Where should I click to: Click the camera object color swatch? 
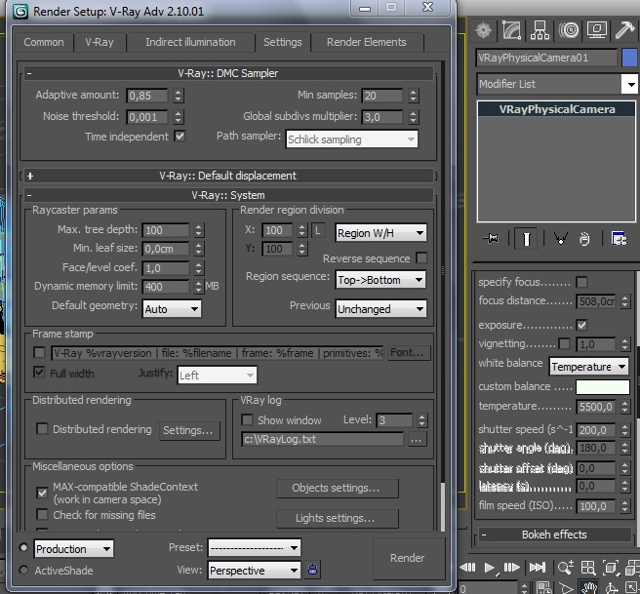click(x=629, y=58)
